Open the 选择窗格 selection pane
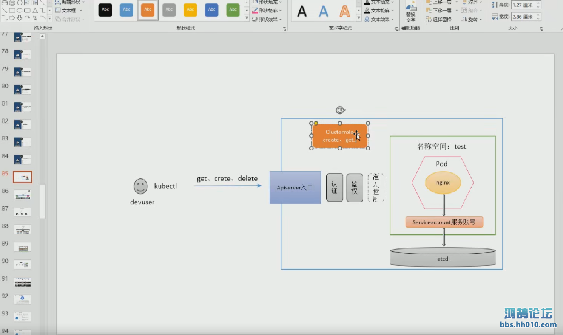Image resolution: width=563 pixels, height=335 pixels. pyautogui.click(x=438, y=19)
